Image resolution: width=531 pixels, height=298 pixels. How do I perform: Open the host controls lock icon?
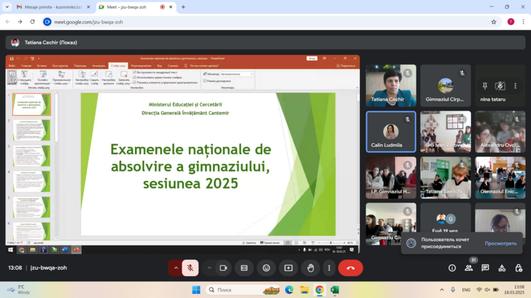[519, 268]
